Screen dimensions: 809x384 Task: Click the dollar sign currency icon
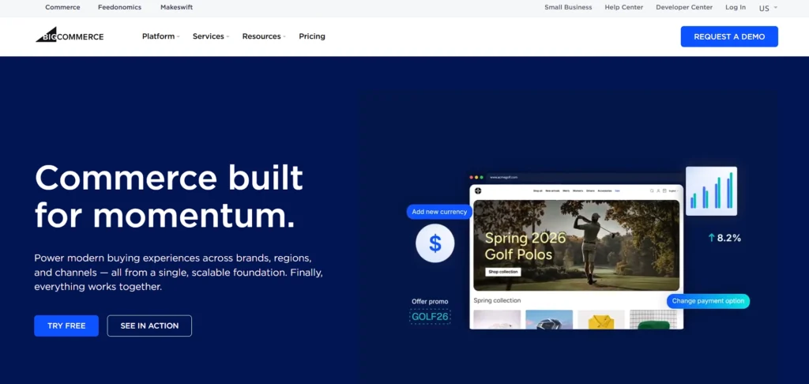pyautogui.click(x=435, y=243)
